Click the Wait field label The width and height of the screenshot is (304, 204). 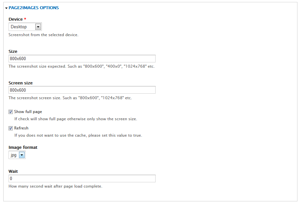click(x=13, y=171)
